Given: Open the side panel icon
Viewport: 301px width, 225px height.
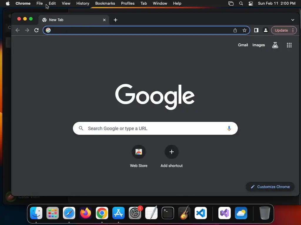Looking at the screenshot, I should 256,30.
